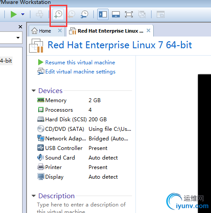Screen dimensions: 211x213
Task: Select the Display device row
Action: (84, 177)
